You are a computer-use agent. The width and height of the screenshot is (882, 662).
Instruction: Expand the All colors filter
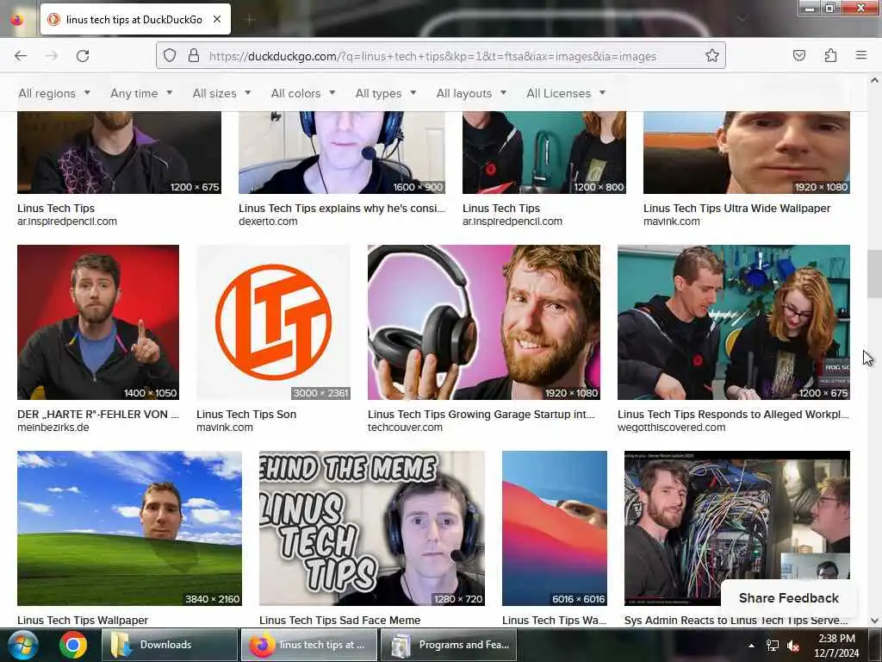click(x=302, y=93)
